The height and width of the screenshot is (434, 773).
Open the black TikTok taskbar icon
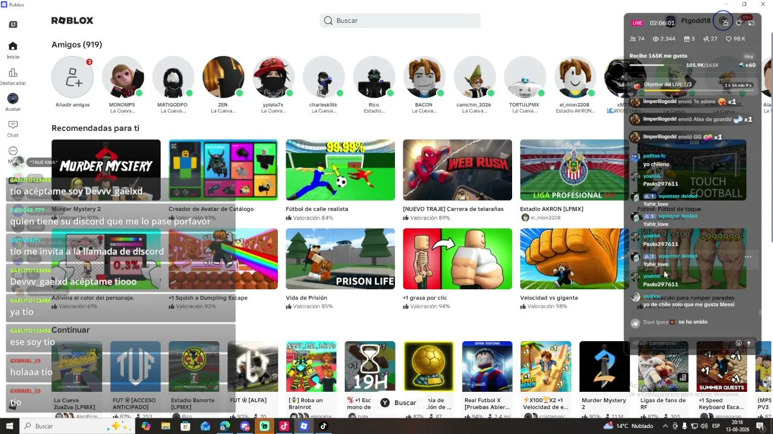pyautogui.click(x=323, y=426)
